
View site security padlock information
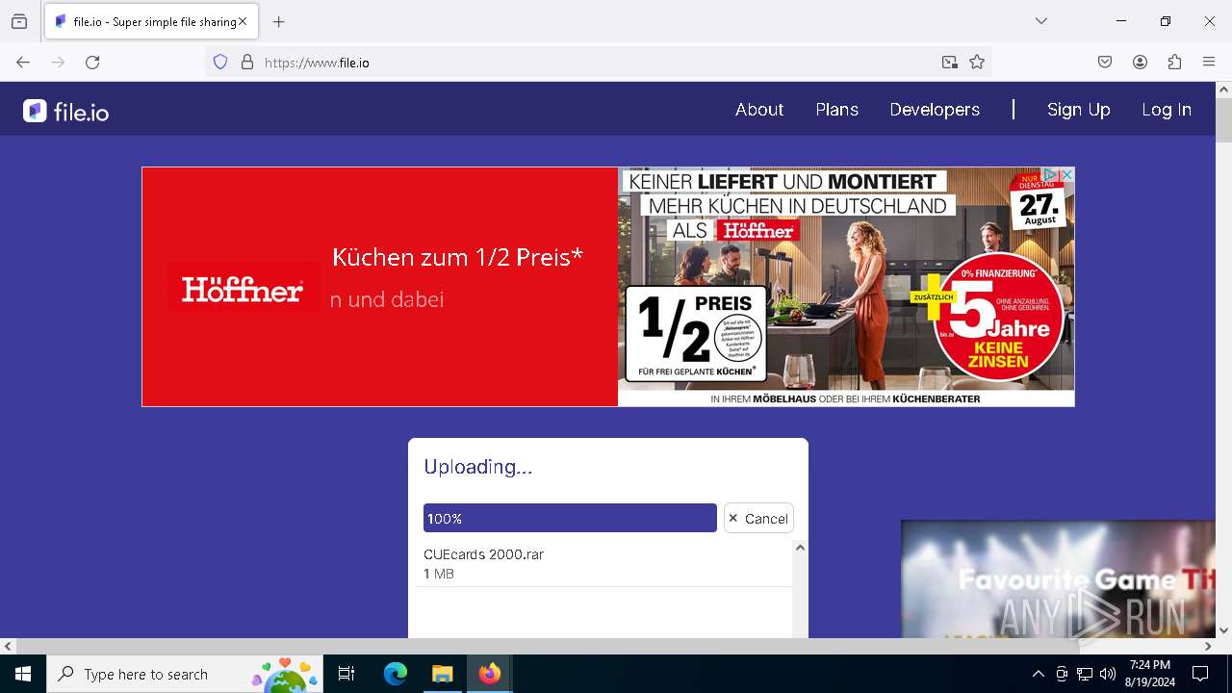click(x=247, y=63)
